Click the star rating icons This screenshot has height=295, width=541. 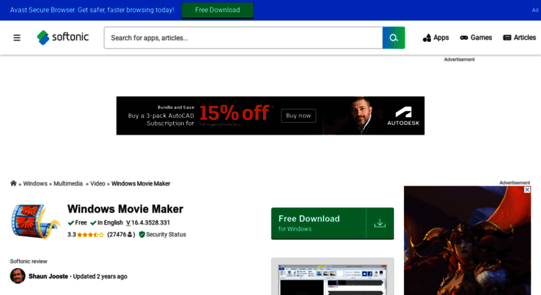pyautogui.click(x=91, y=234)
